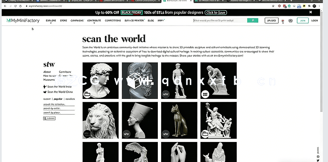Sort collection by random
The image size is (328, 162).
(70, 99)
